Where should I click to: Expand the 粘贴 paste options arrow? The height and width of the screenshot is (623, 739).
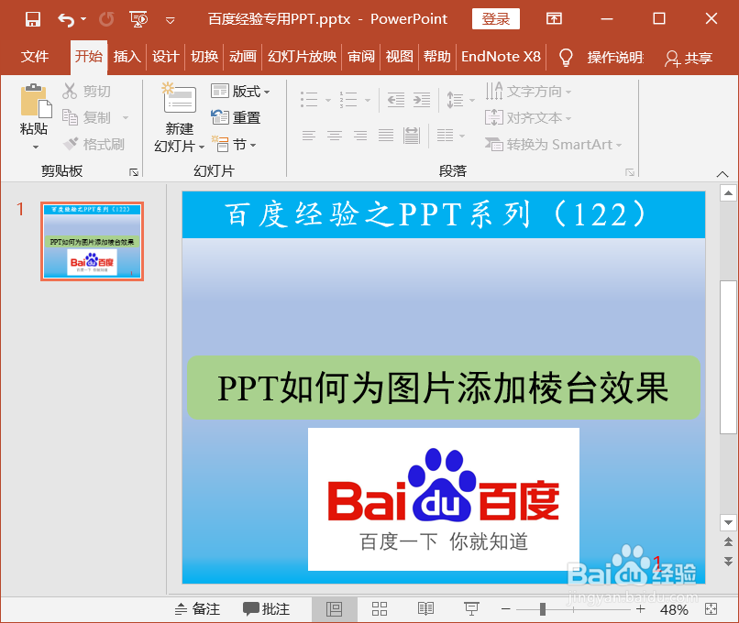coord(36,148)
